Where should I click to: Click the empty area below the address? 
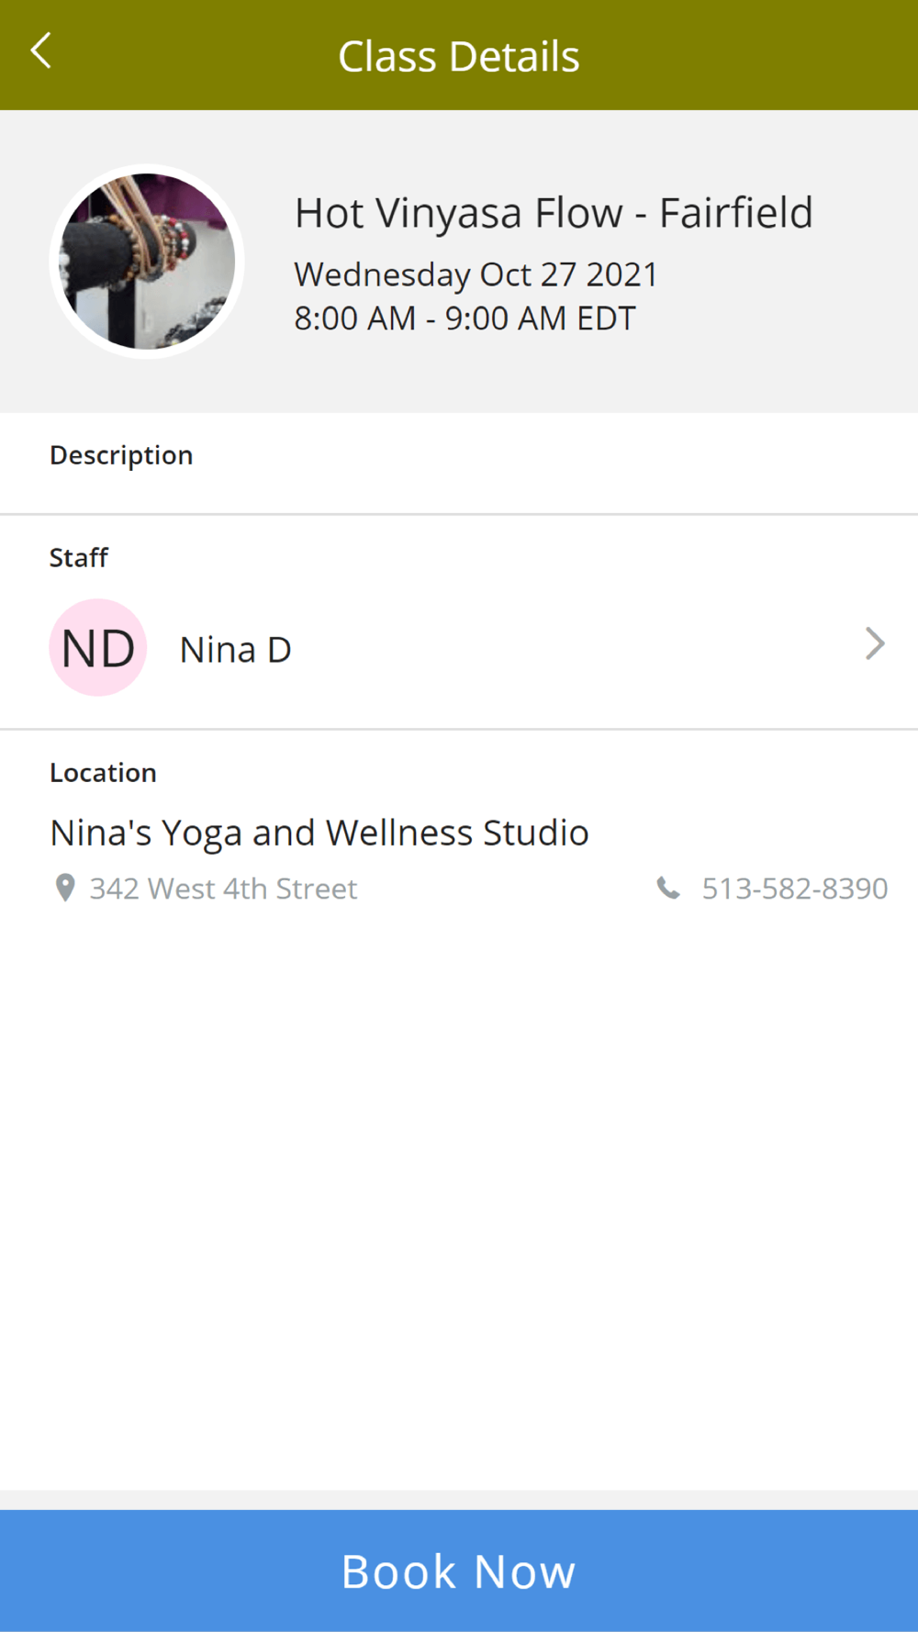pyautogui.click(x=459, y=1193)
